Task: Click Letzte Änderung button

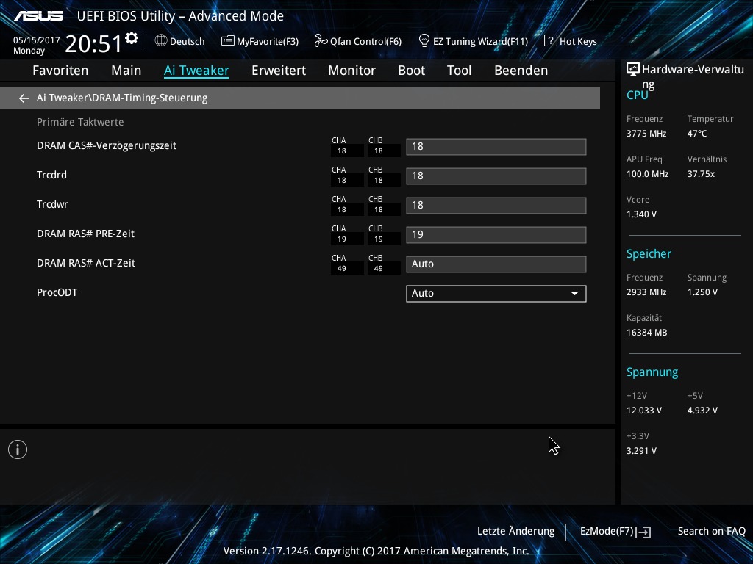Action: click(515, 532)
